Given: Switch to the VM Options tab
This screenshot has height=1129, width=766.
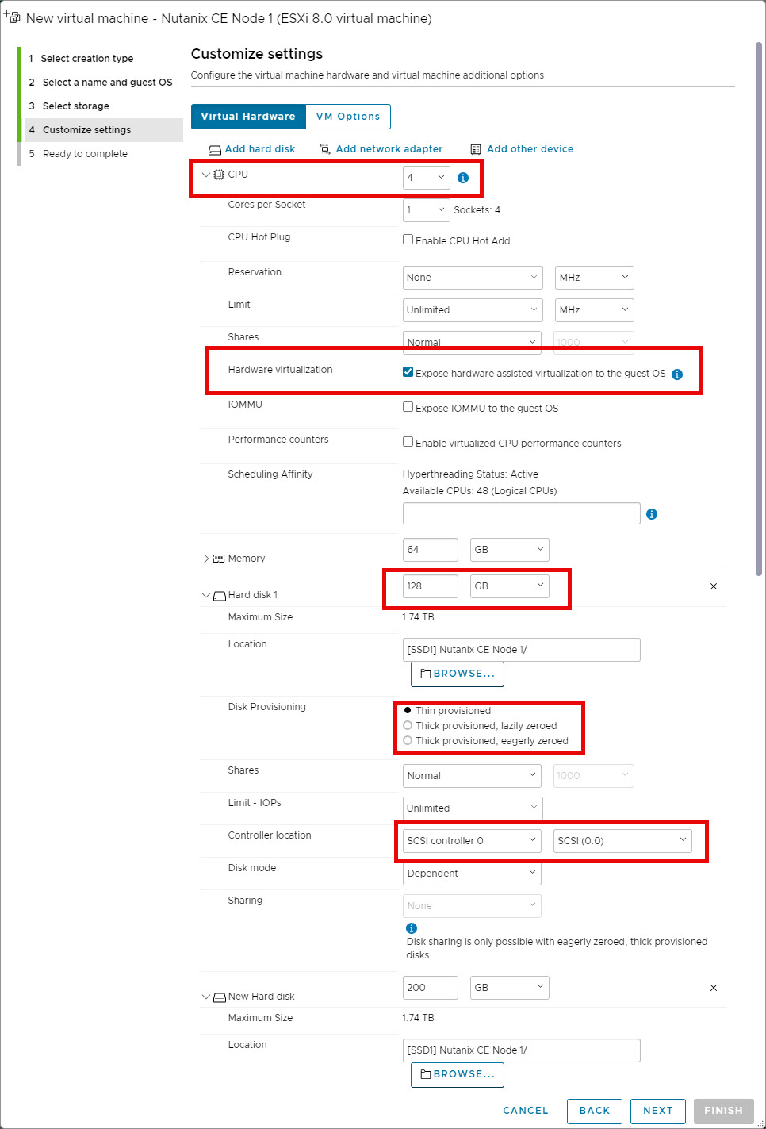Looking at the screenshot, I should pos(348,116).
